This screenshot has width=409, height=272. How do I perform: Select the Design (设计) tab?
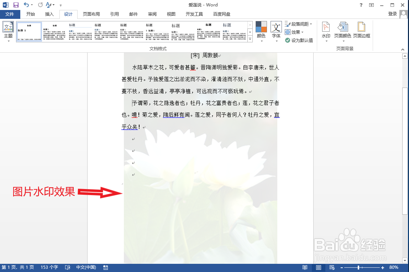(68, 14)
